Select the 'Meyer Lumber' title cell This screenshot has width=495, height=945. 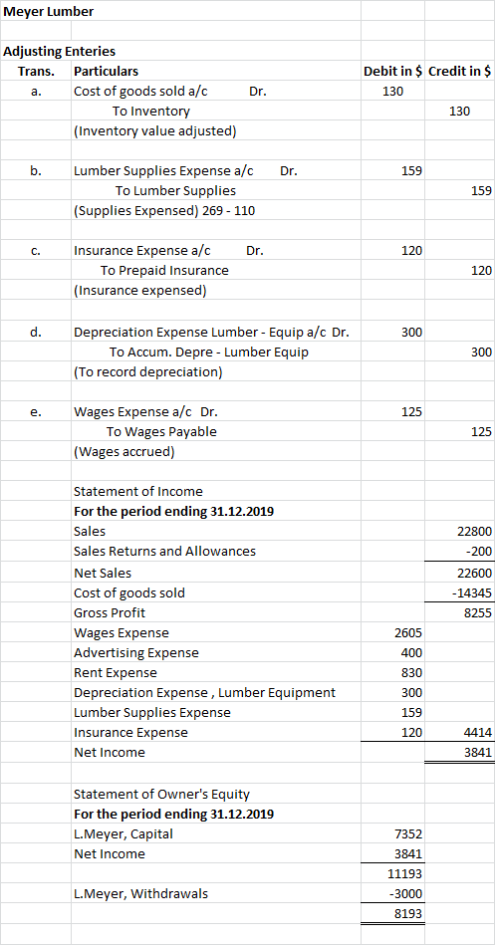[48, 11]
